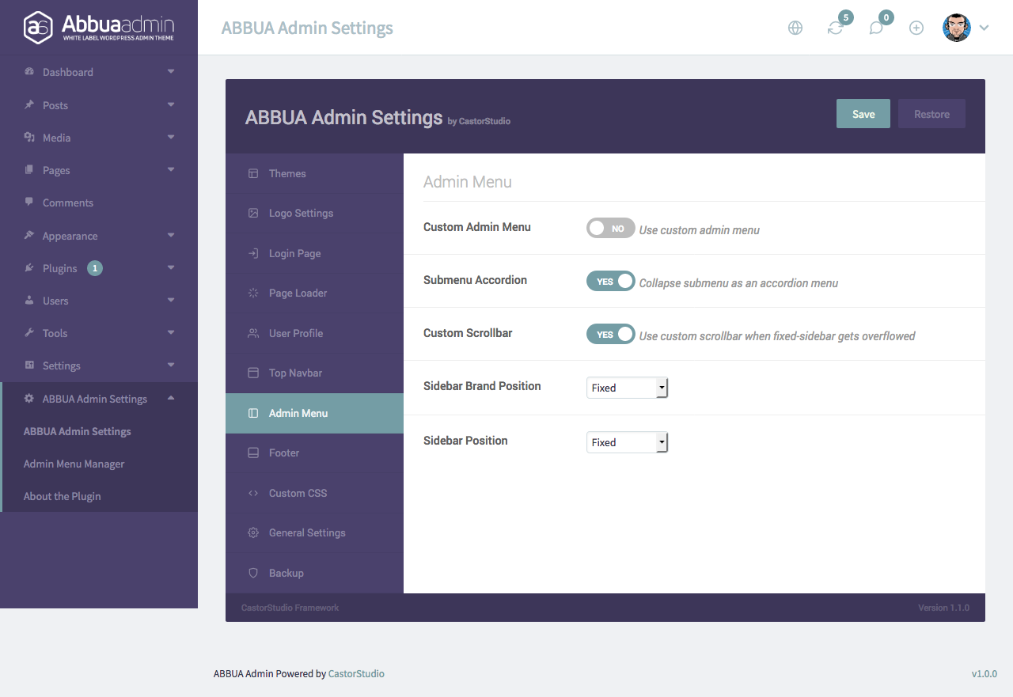The height and width of the screenshot is (697, 1013).
Task: Click the Login Page arrow icon
Action: pos(253,253)
